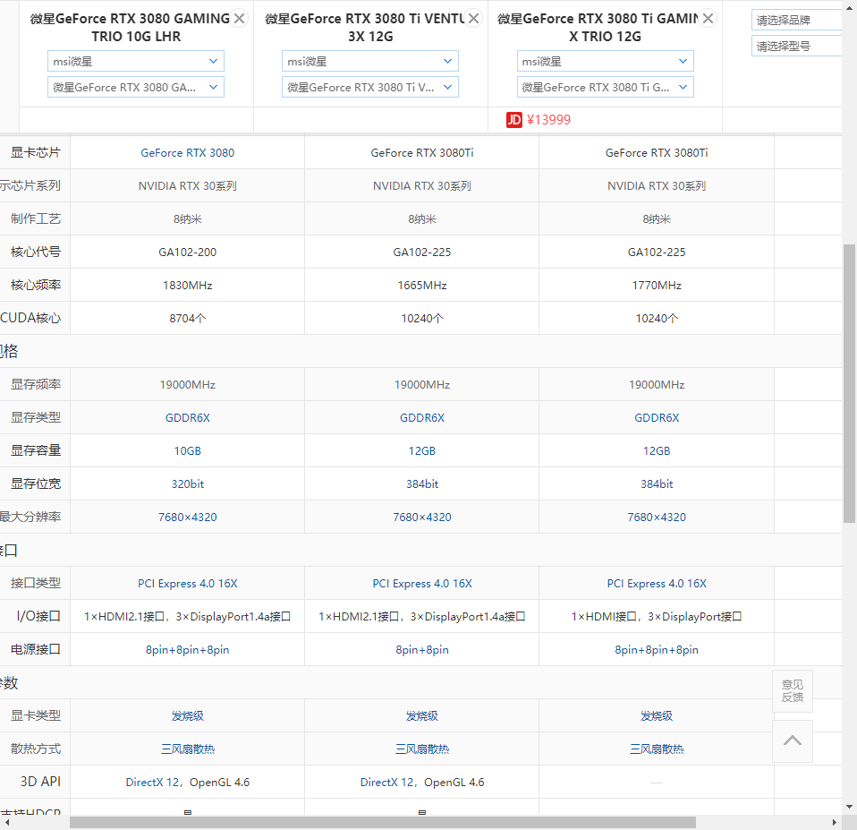Remove the RTX 3080 Ti VENTUS 3X card

pos(471,17)
